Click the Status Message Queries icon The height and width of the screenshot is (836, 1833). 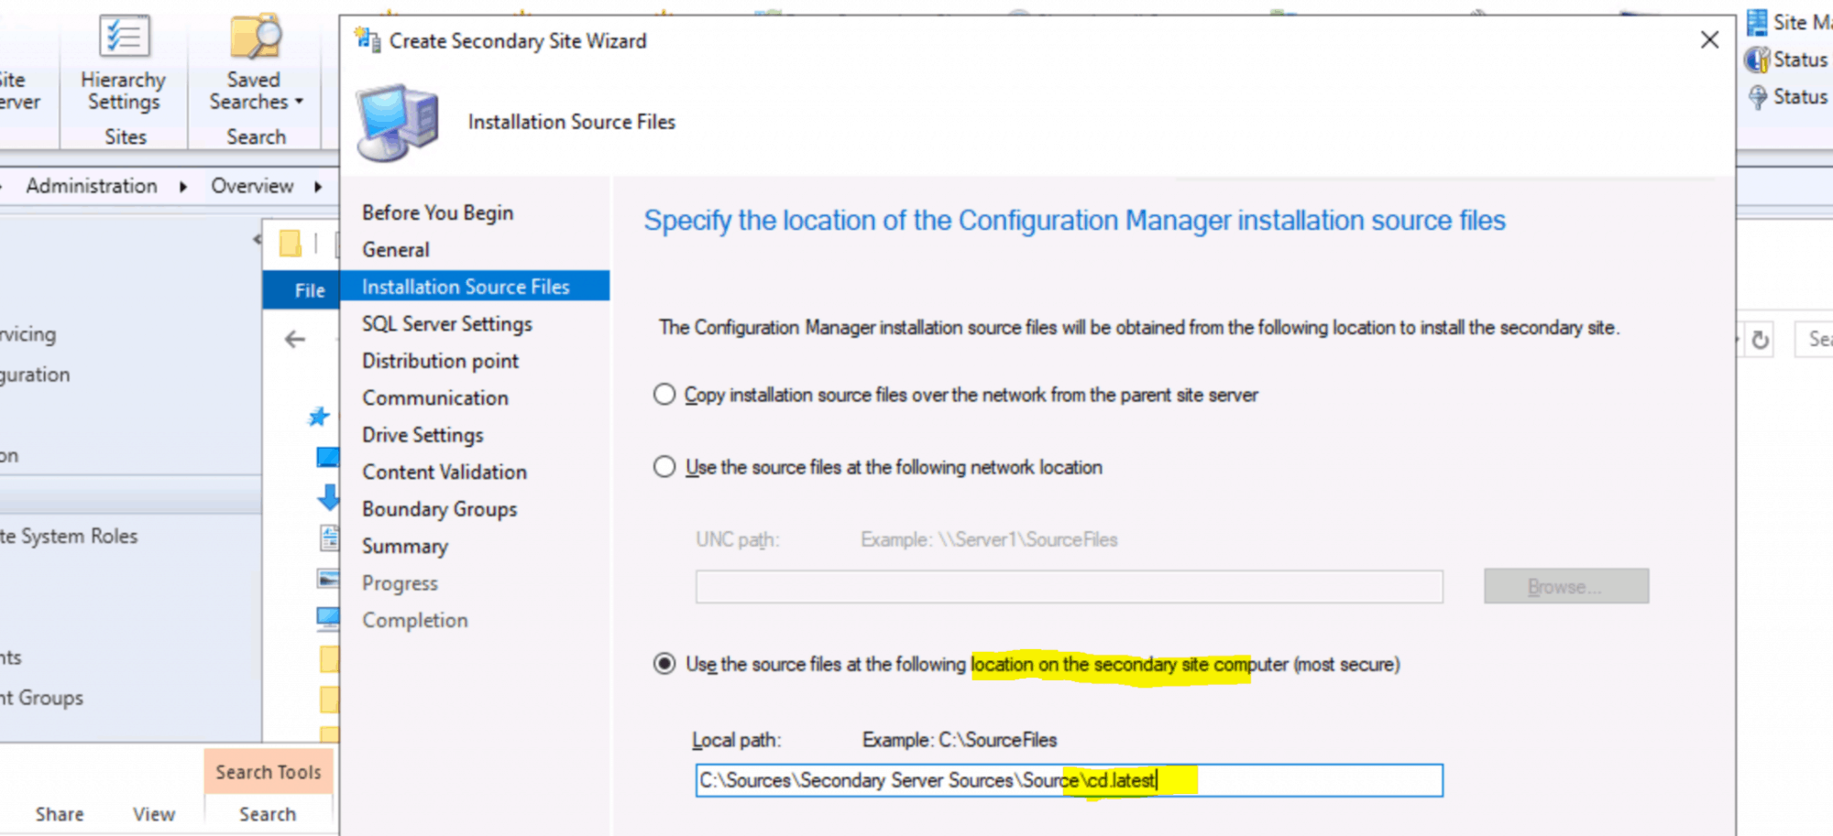[1757, 59]
